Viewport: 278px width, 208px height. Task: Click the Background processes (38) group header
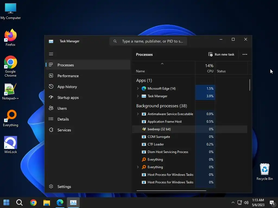pos(162,106)
